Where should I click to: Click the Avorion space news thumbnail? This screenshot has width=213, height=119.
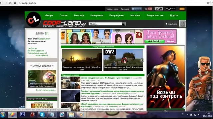71,96
